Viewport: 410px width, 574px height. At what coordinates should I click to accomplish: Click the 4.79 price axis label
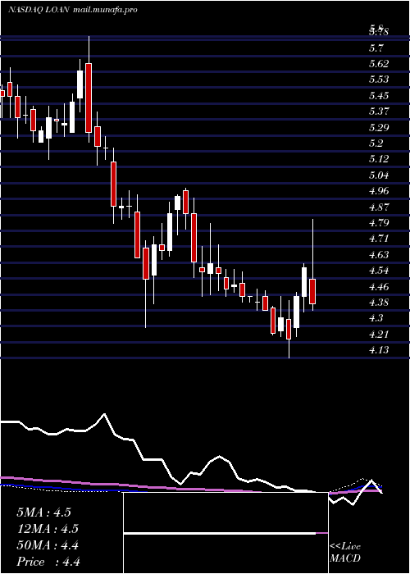(379, 223)
